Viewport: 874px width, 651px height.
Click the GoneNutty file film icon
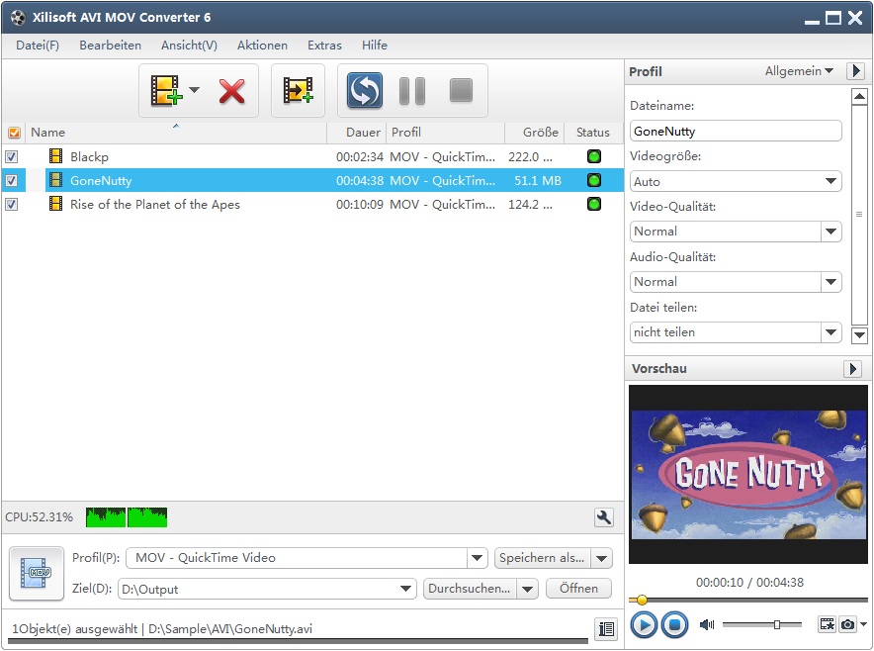(x=55, y=180)
